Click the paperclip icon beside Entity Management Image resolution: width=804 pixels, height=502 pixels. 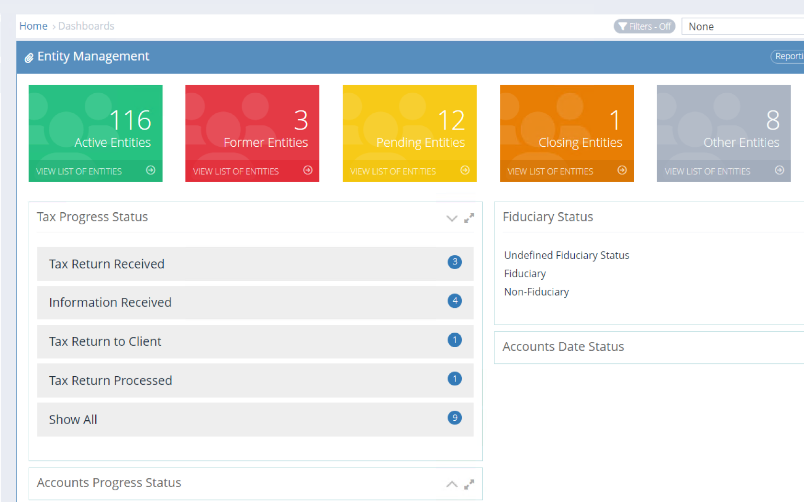[29, 57]
